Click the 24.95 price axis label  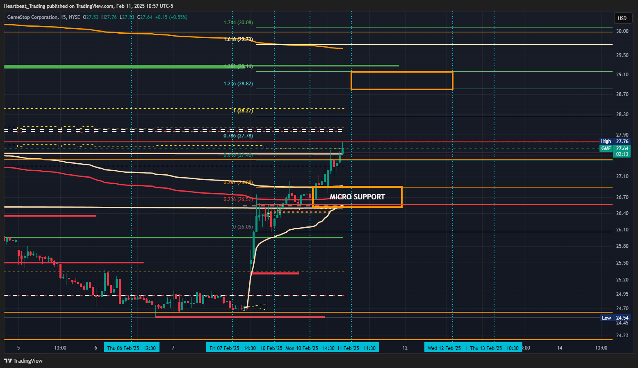click(622, 294)
